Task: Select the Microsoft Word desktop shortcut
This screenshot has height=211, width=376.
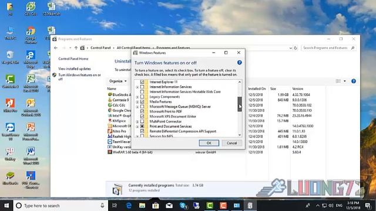Action: point(31,156)
